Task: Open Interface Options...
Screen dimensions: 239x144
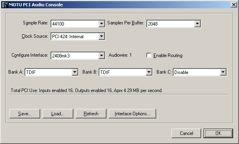Action: tap(133, 114)
